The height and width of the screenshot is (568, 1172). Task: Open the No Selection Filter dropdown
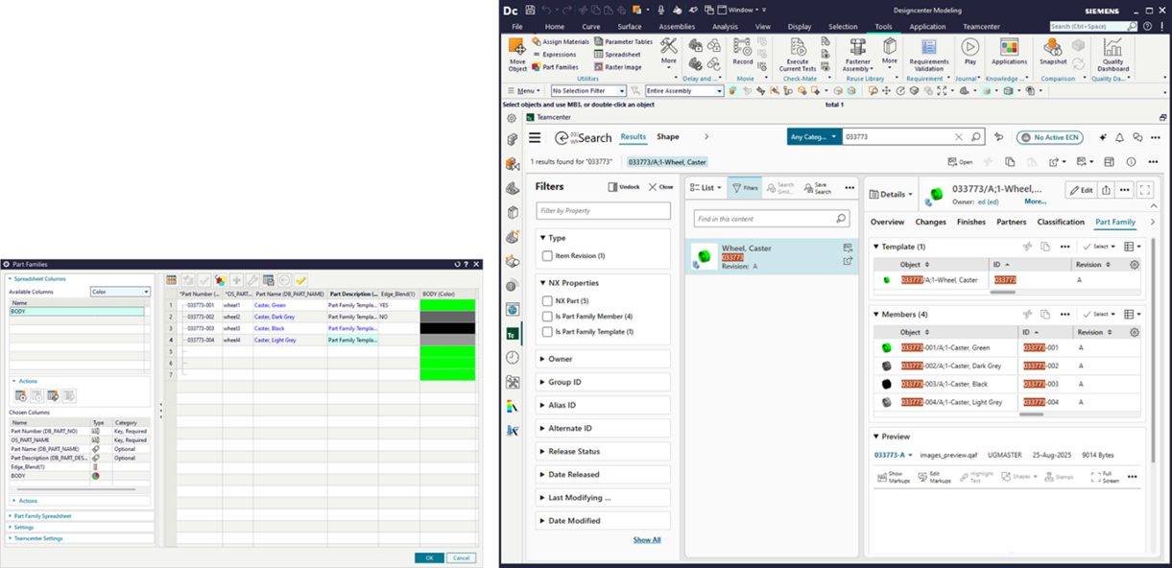click(588, 91)
